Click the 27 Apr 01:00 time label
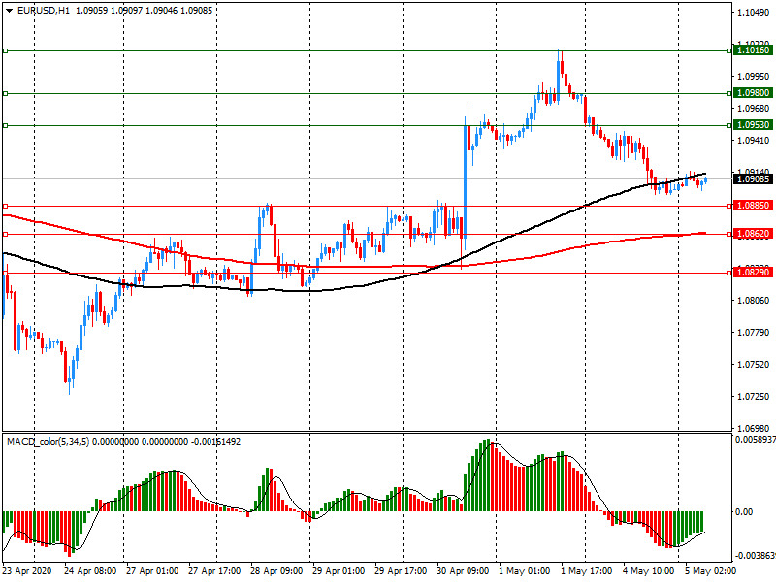Viewport: 776px width, 582px height. pyautogui.click(x=152, y=571)
